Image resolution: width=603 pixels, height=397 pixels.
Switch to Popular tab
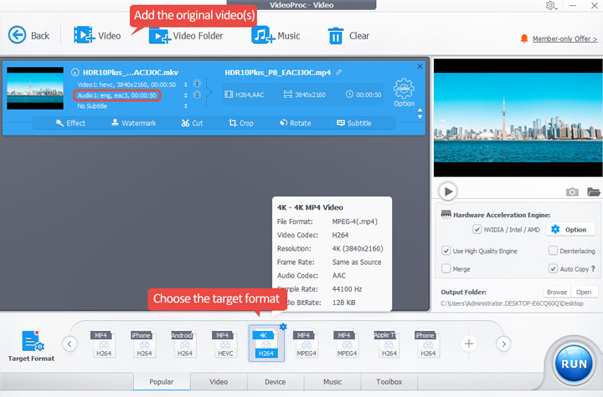(162, 382)
